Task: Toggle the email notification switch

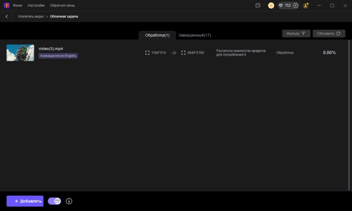Action: tap(55, 201)
